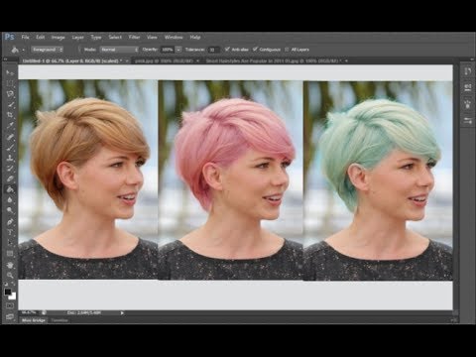Open the status bar info arrow menu

tap(122, 312)
